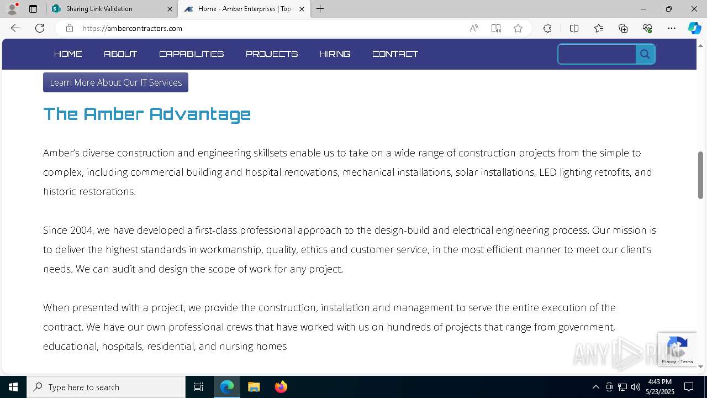Click the vertical page scrollbar thumb
Viewport: 707px width, 398px height.
(700, 175)
